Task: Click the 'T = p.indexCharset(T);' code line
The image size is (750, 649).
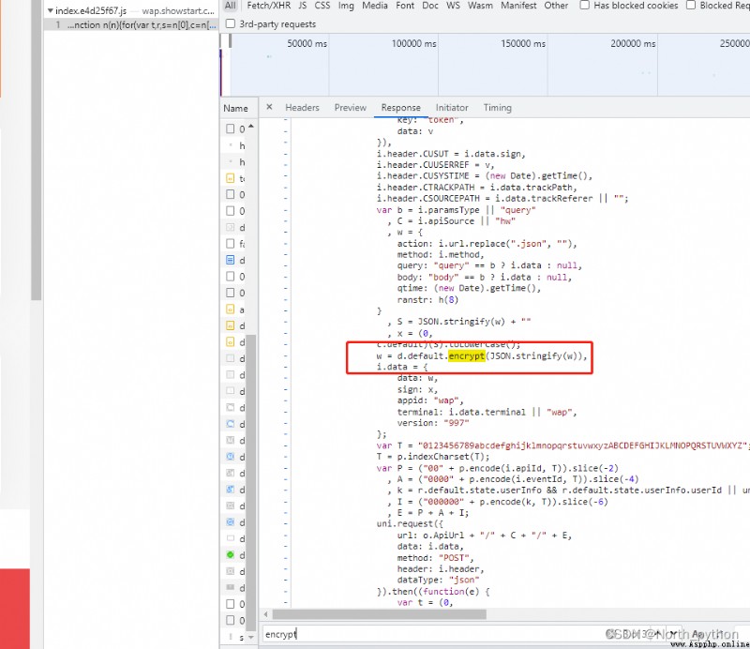Action: (433, 457)
